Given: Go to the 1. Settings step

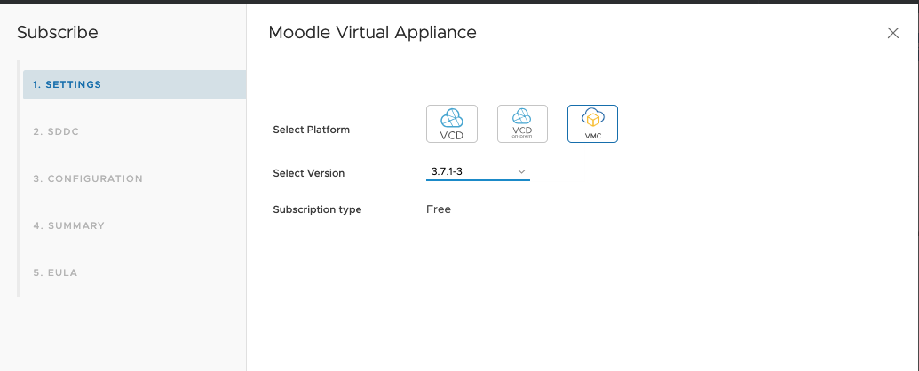Looking at the screenshot, I should (x=67, y=85).
